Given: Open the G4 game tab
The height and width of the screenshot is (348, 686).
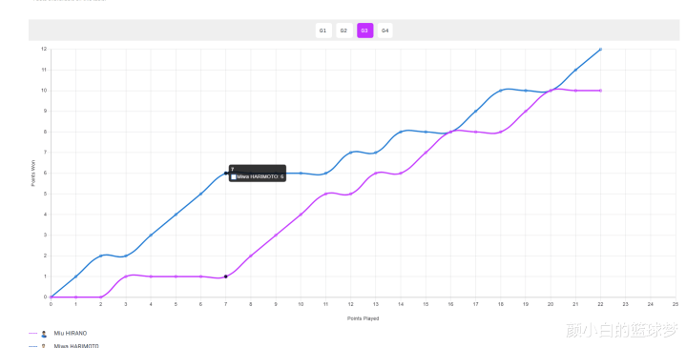Looking at the screenshot, I should tap(385, 31).
